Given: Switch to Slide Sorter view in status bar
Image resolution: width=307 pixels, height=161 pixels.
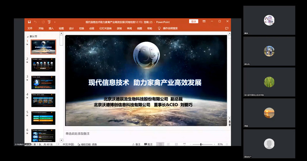Looking at the screenshot, I should pos(168,145).
